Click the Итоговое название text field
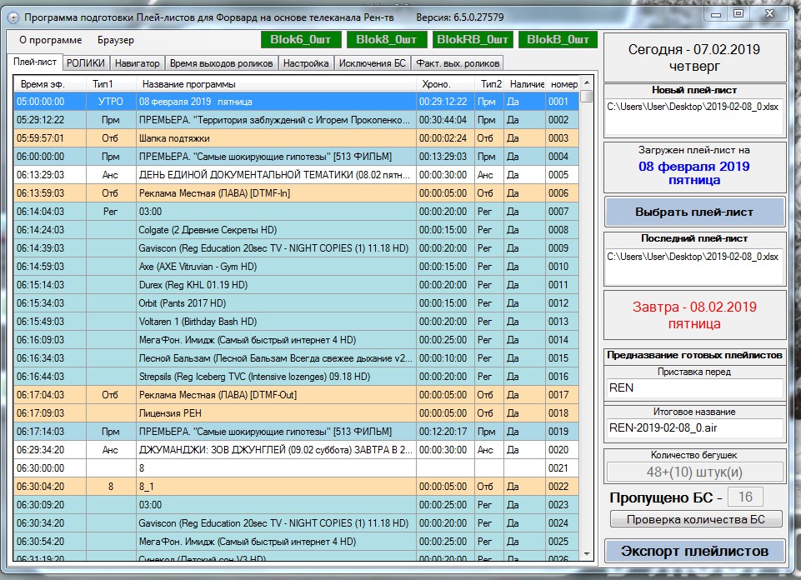This screenshot has height=580, width=801. (x=694, y=428)
